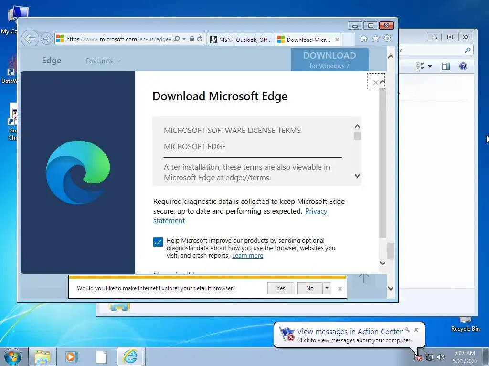Expand the Features menu
Image resolution: width=489 pixels, height=366 pixels.
(103, 61)
